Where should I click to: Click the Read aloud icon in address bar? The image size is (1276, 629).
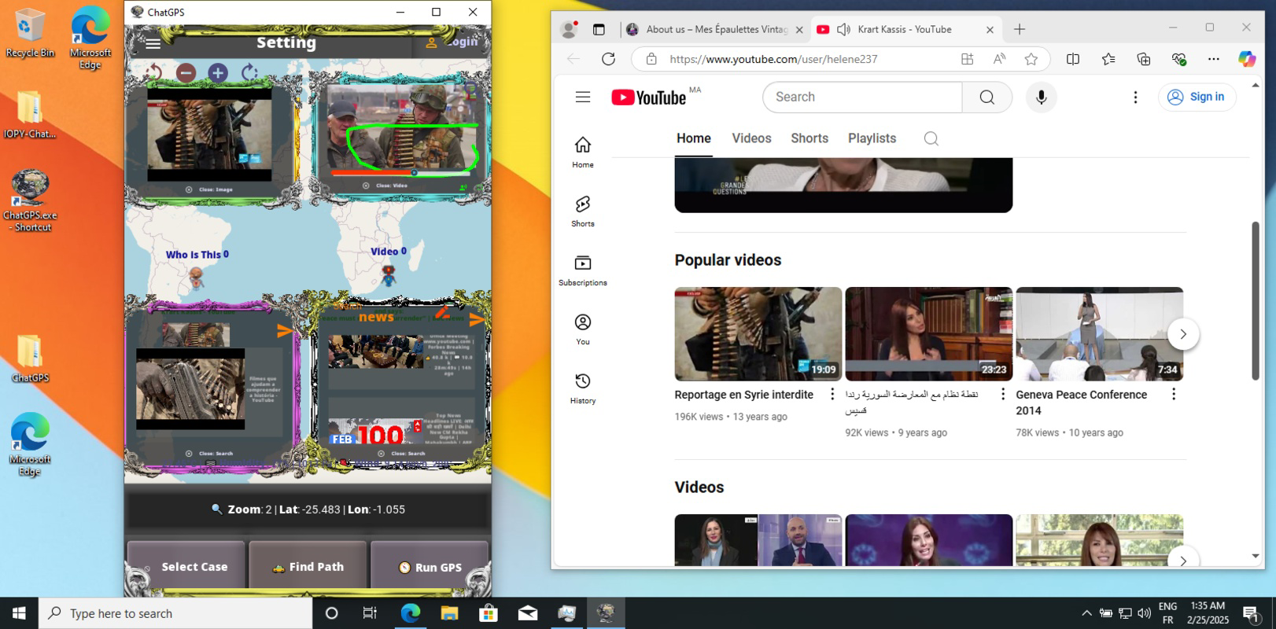point(999,59)
